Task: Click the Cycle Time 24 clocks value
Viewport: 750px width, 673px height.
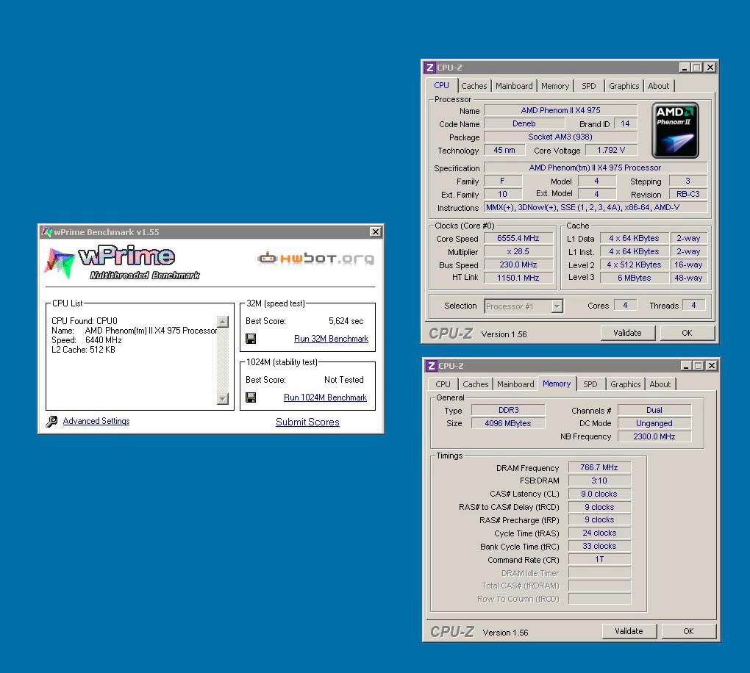Action: [599, 533]
